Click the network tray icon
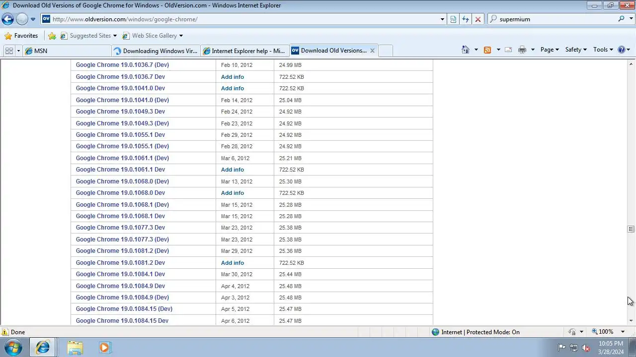 [574, 348]
